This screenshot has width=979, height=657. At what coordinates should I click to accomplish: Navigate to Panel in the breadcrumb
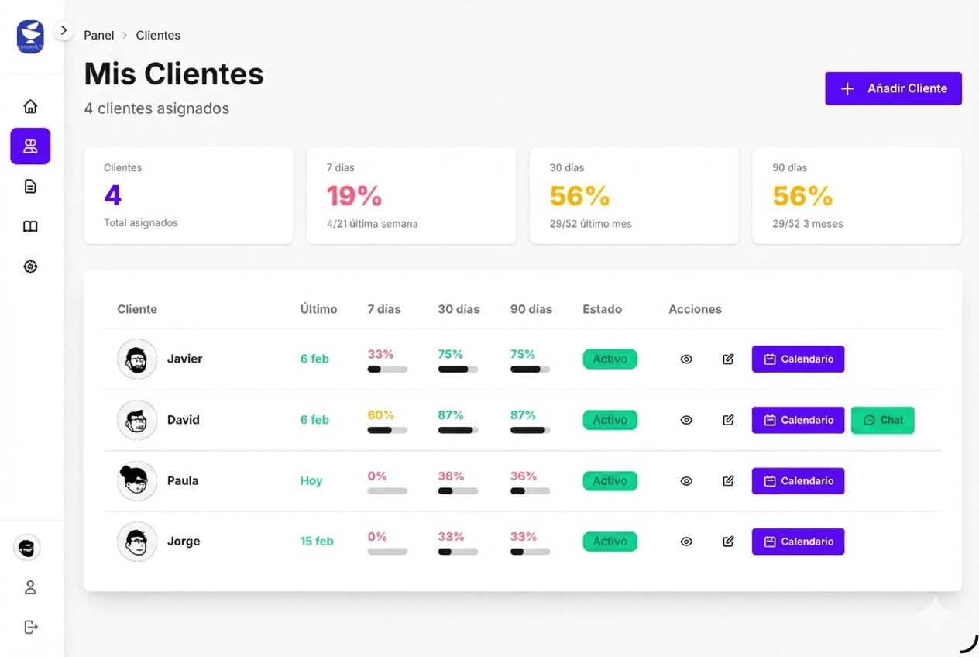98,35
